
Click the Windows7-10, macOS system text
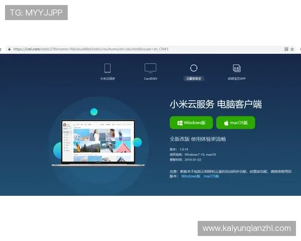tap(200, 155)
